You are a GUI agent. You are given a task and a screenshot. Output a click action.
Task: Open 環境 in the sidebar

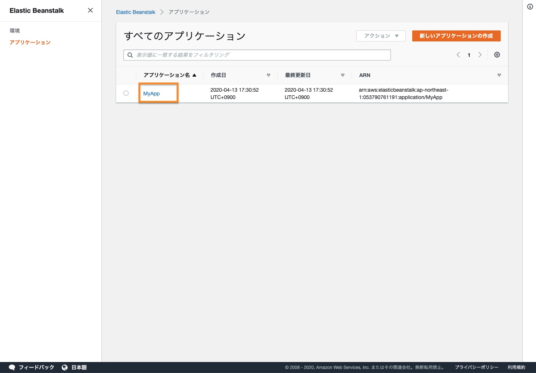tap(15, 31)
